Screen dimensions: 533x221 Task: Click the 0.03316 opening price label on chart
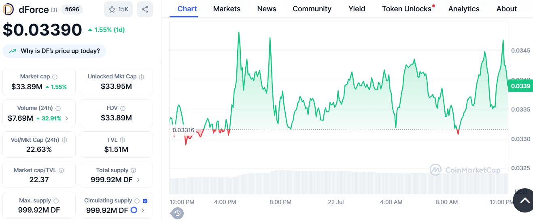click(183, 130)
